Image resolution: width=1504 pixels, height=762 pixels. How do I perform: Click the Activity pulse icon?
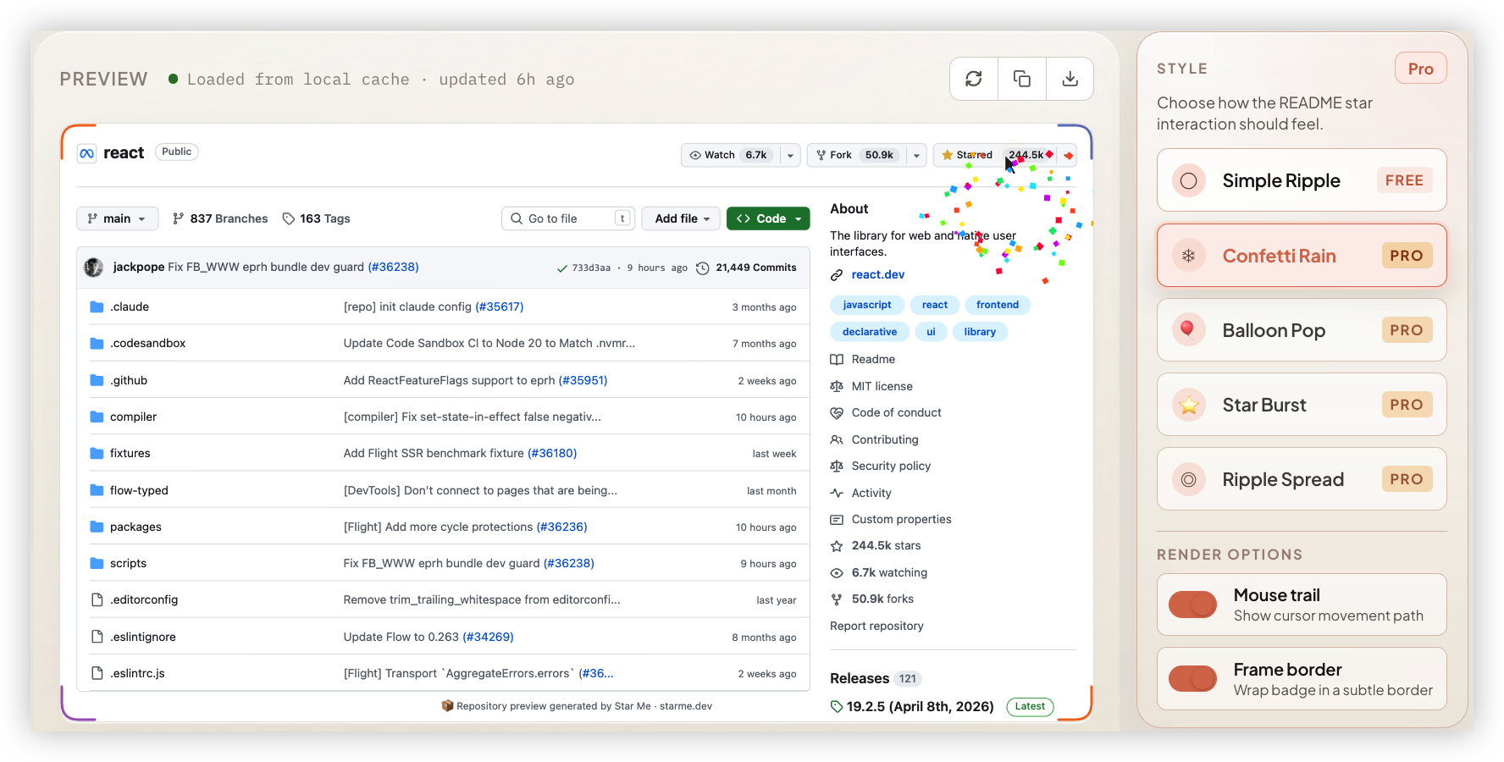point(837,493)
